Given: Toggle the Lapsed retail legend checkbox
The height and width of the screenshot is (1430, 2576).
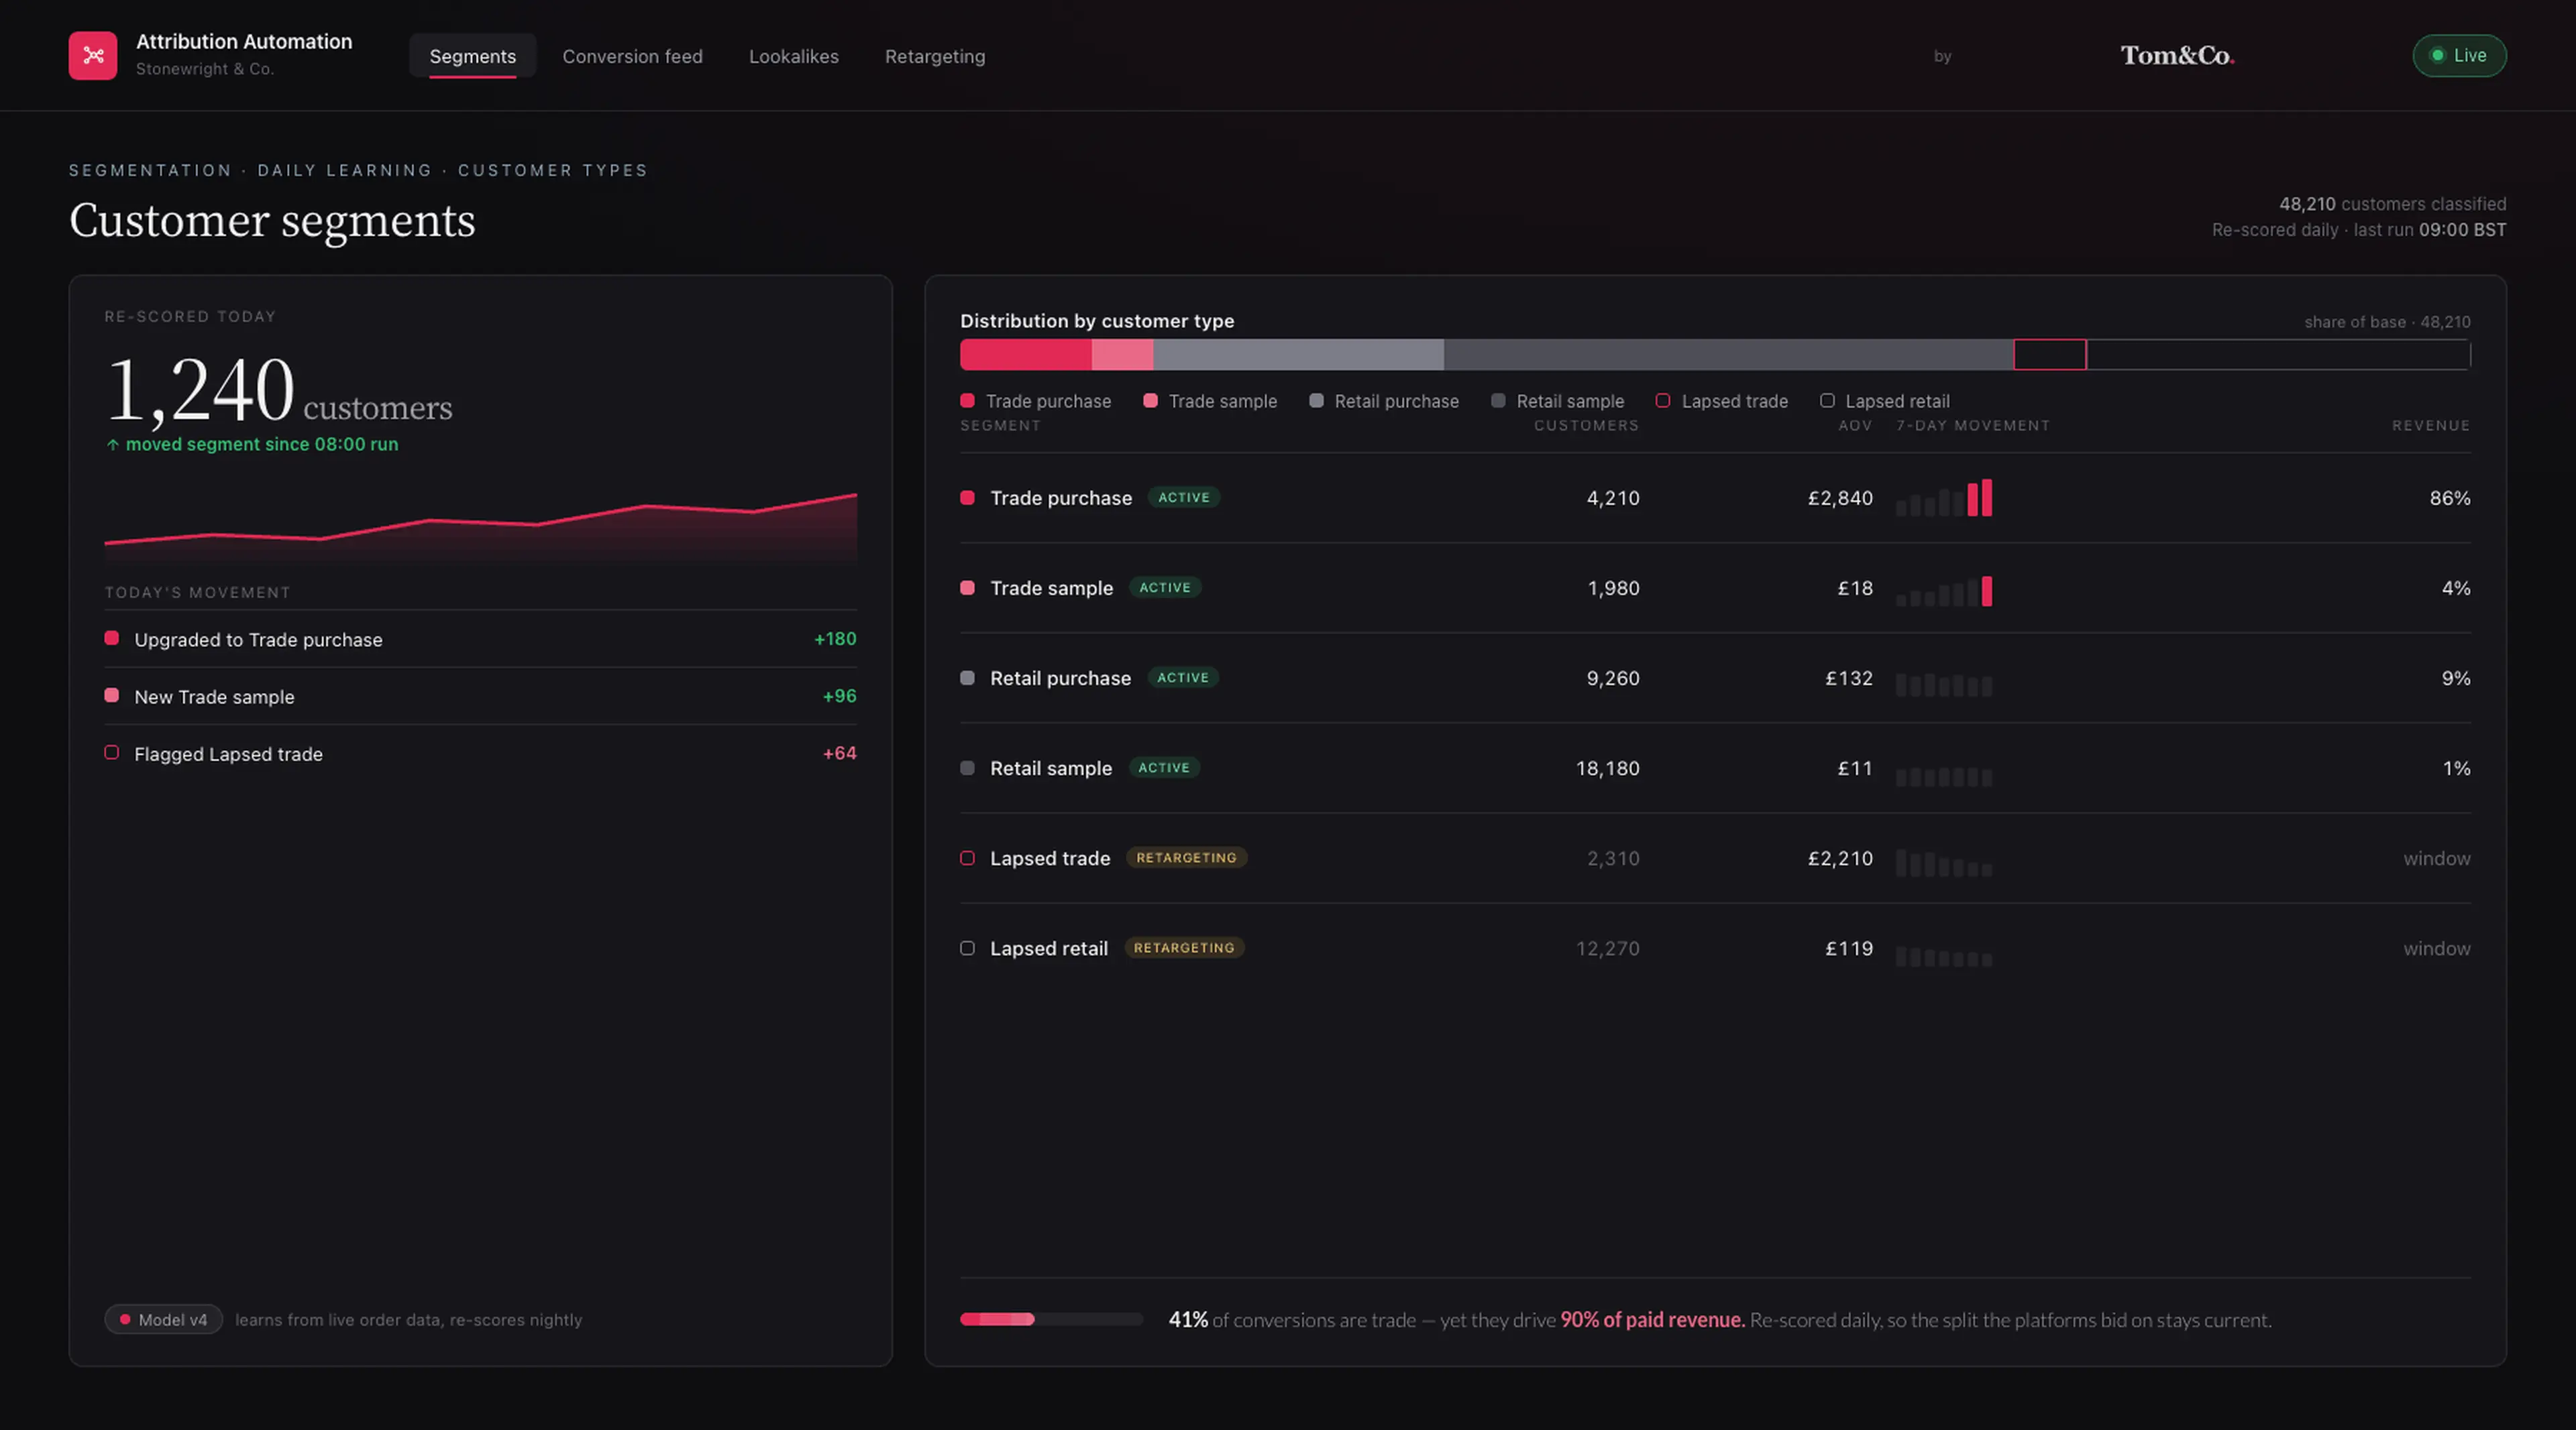Looking at the screenshot, I should click(1827, 401).
